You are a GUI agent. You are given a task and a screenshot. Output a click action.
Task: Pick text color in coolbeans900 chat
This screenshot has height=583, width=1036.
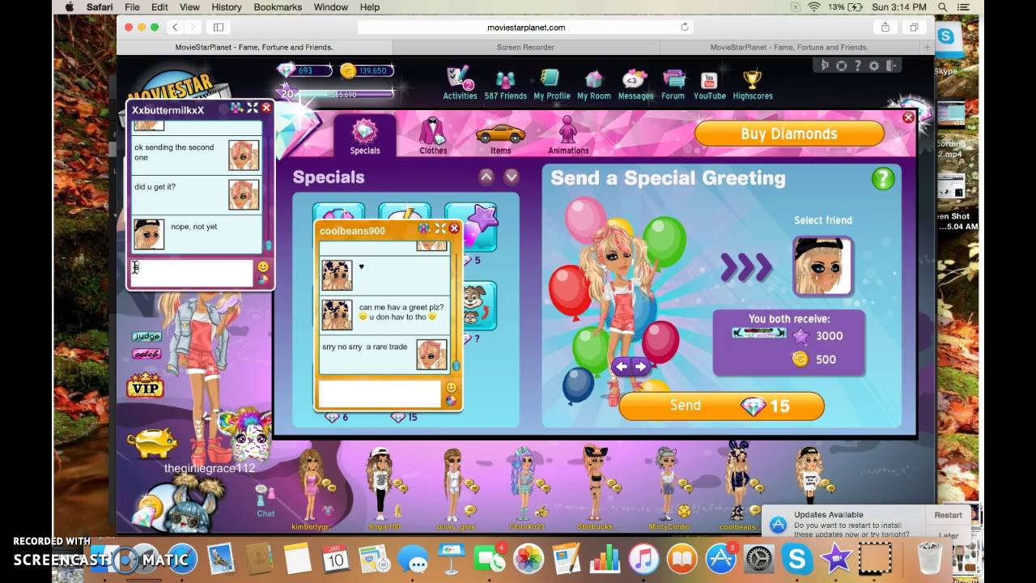click(451, 400)
